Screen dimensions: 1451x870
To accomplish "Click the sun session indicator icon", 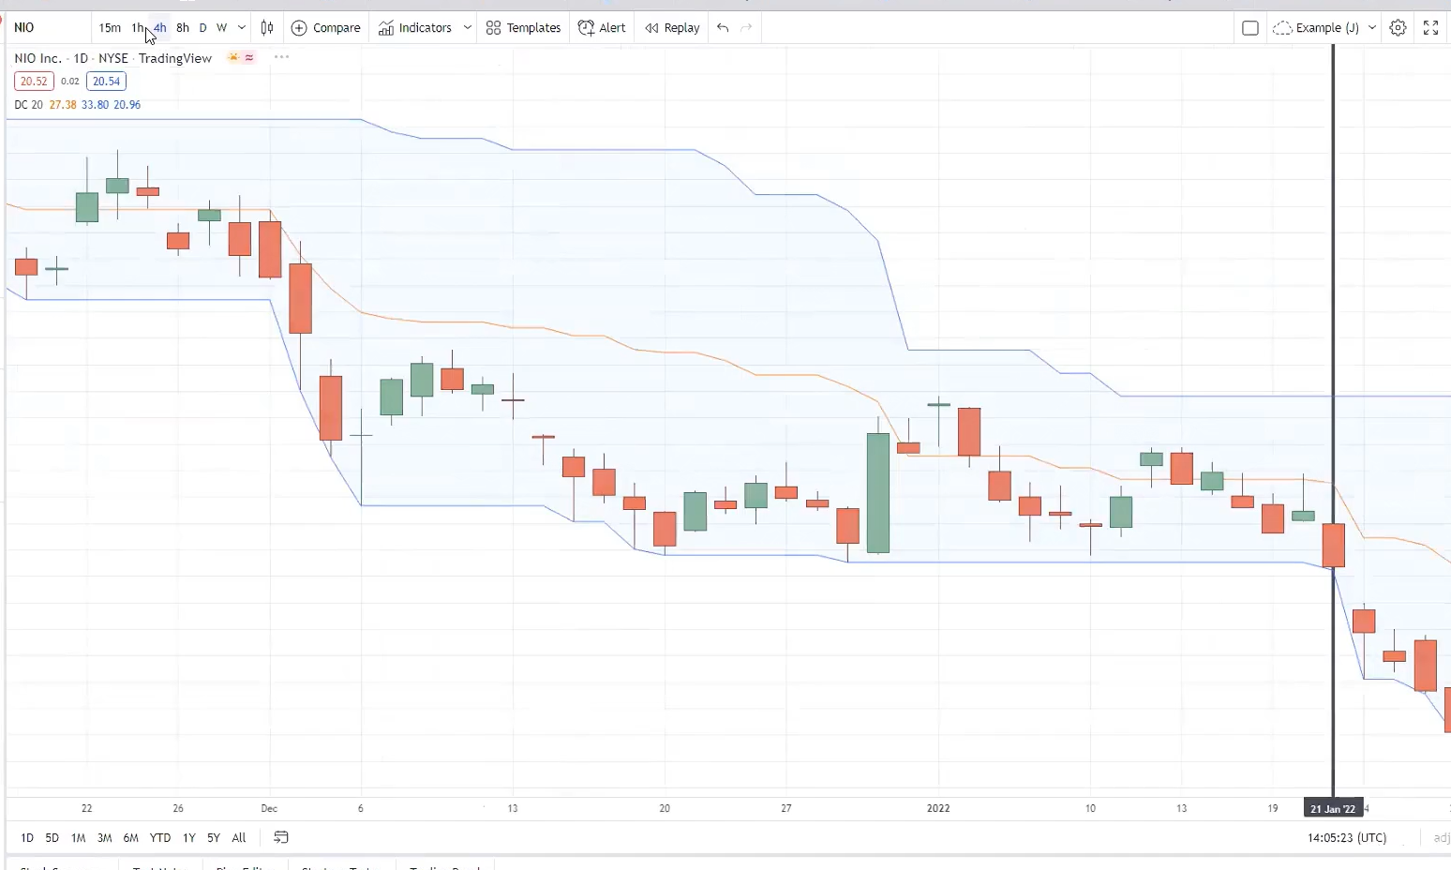I will click(x=233, y=58).
